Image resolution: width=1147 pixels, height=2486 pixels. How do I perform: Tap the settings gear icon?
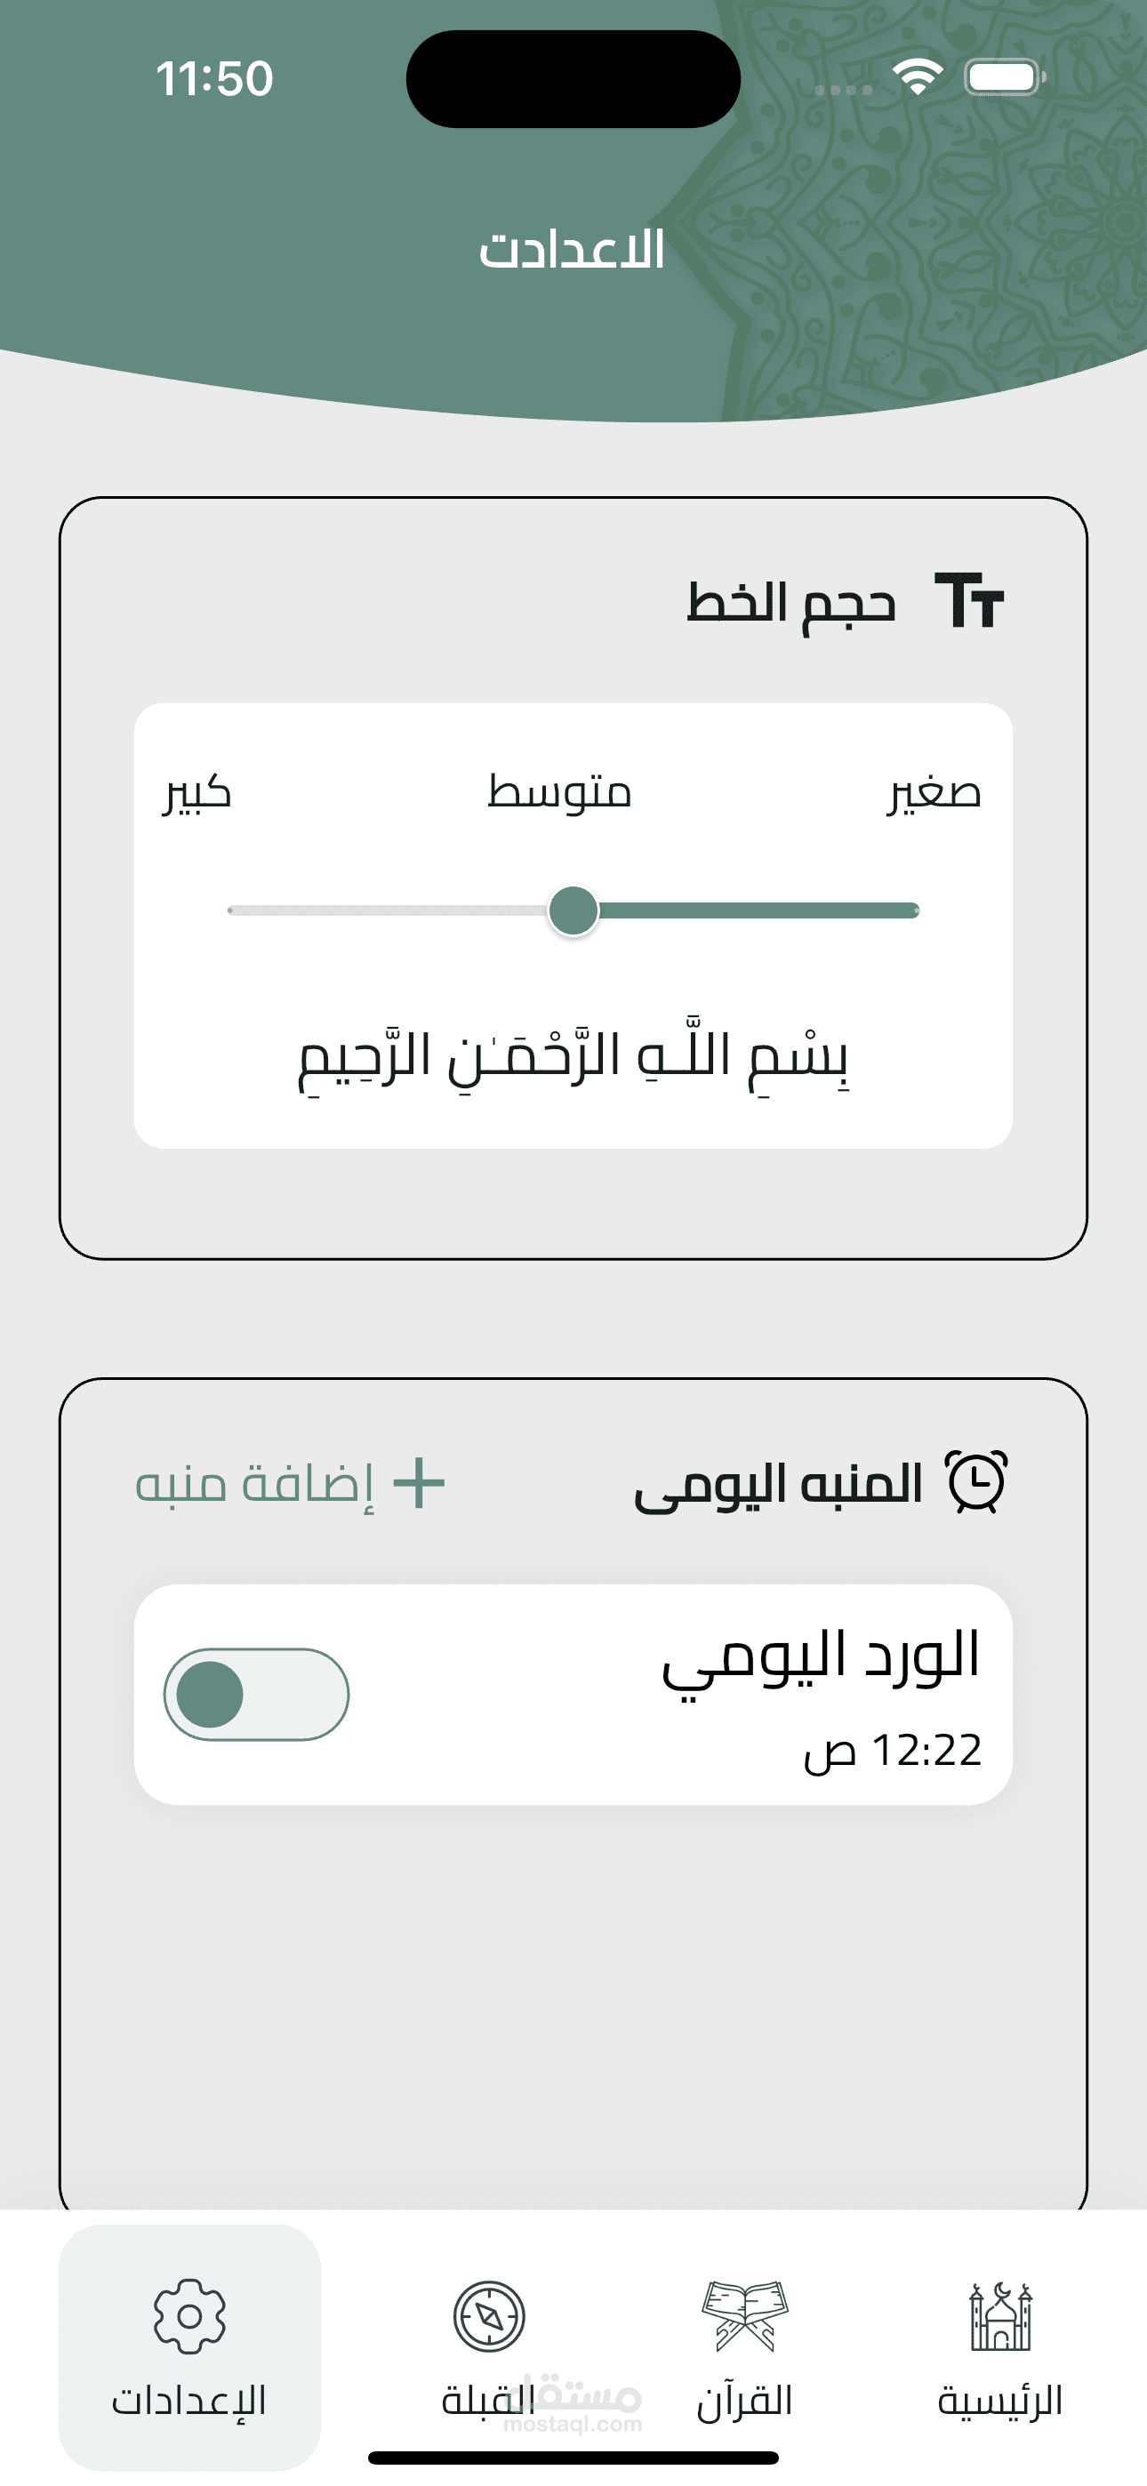(x=190, y=2316)
